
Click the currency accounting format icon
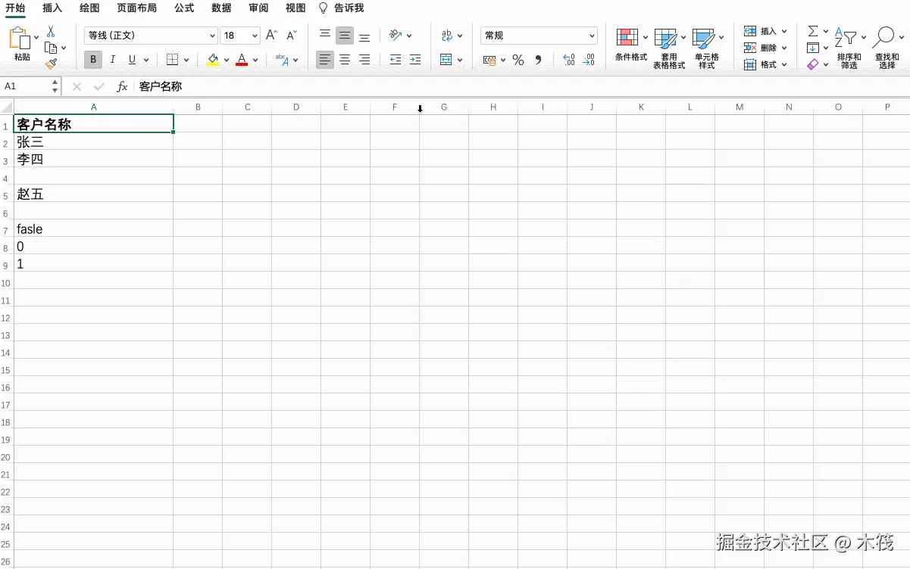[x=489, y=60]
